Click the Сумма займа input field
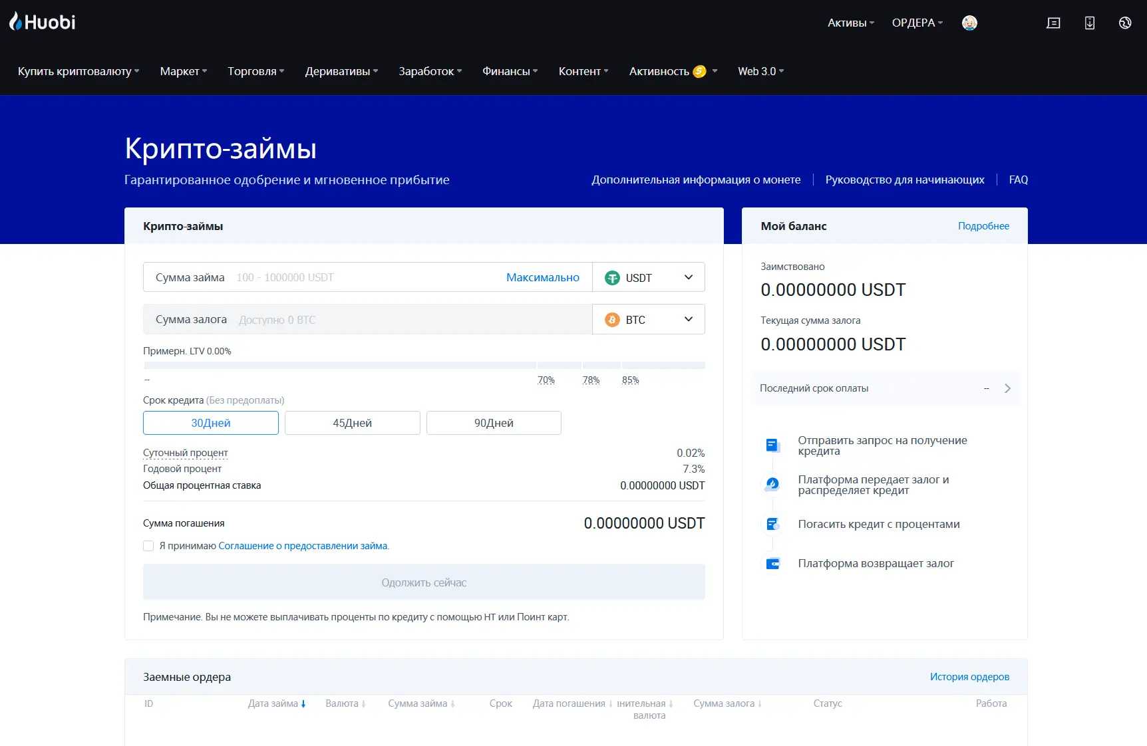 tap(366, 277)
